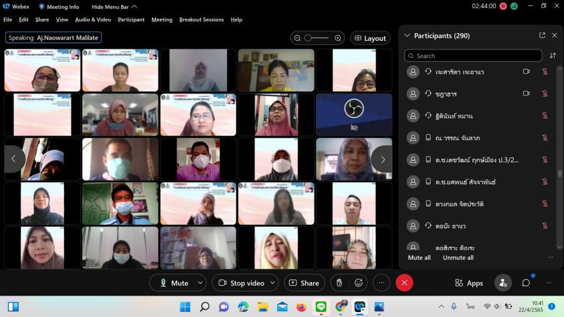The image size is (564, 317).
Task: Open the Audio & Video menu
Action: click(93, 19)
